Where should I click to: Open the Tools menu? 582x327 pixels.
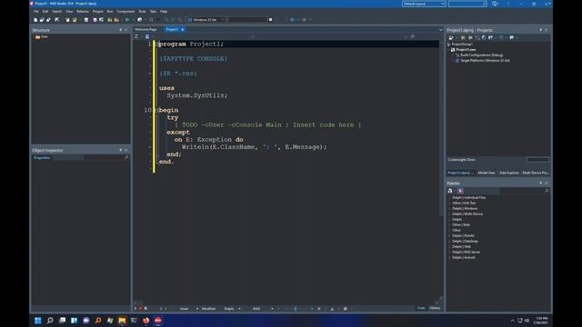point(142,12)
